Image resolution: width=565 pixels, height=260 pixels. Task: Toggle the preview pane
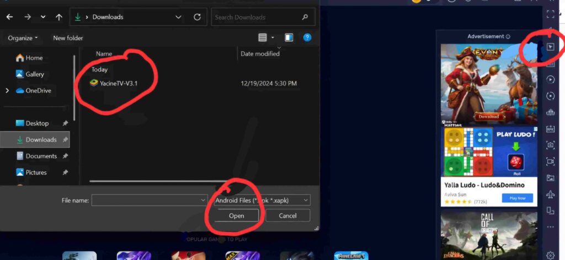[x=289, y=37]
